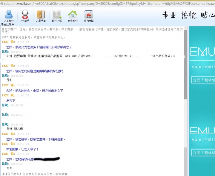Click the service rating line 非常满意
The width and height of the screenshot is (215, 176).
tap(34, 174)
